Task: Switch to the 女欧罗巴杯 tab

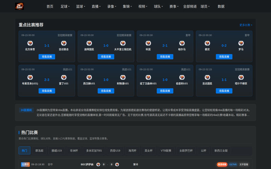Action: (186, 150)
